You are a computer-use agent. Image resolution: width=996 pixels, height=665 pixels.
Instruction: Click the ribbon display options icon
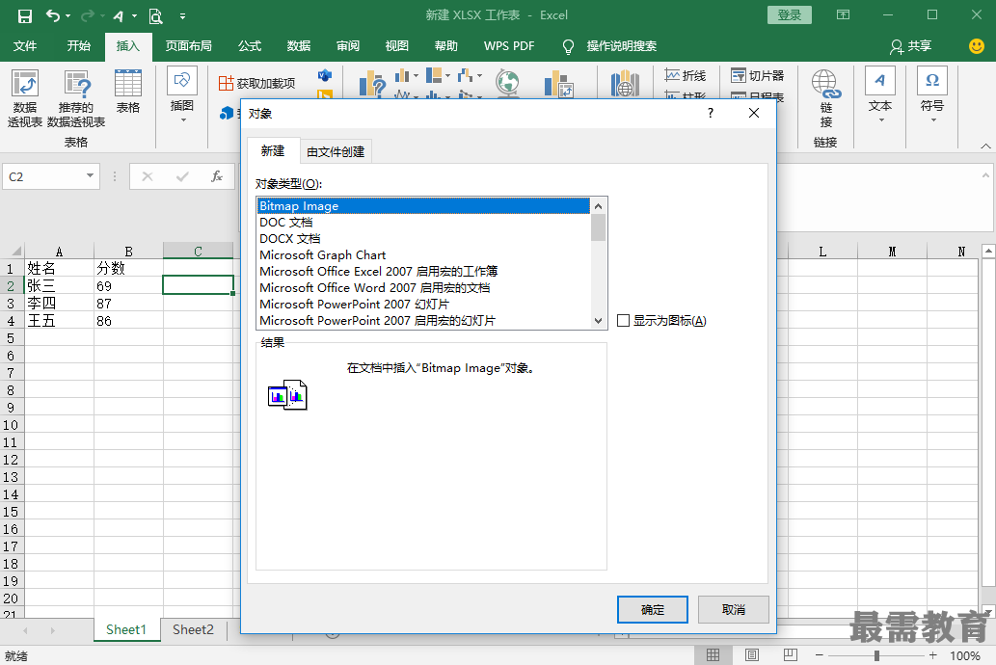pos(843,14)
